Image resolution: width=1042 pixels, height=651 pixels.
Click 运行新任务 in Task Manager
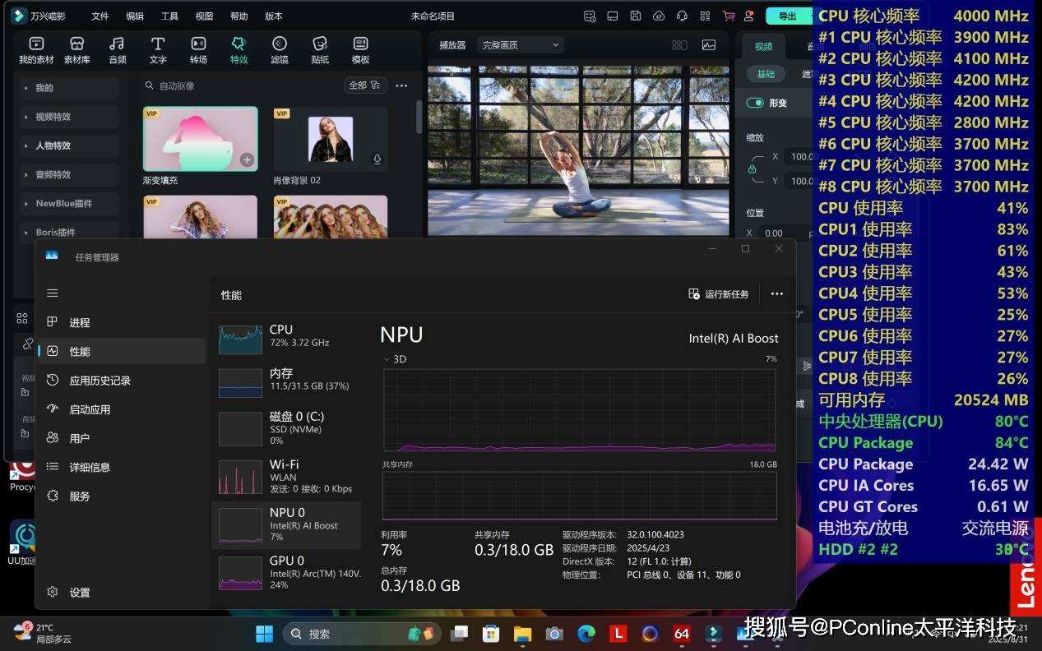tap(719, 294)
